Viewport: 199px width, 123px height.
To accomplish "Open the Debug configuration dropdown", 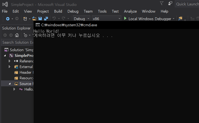I will (x=81, y=19).
